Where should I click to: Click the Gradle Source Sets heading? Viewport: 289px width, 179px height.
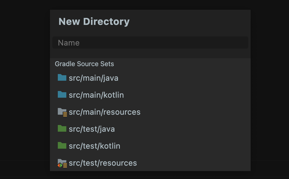coord(84,64)
